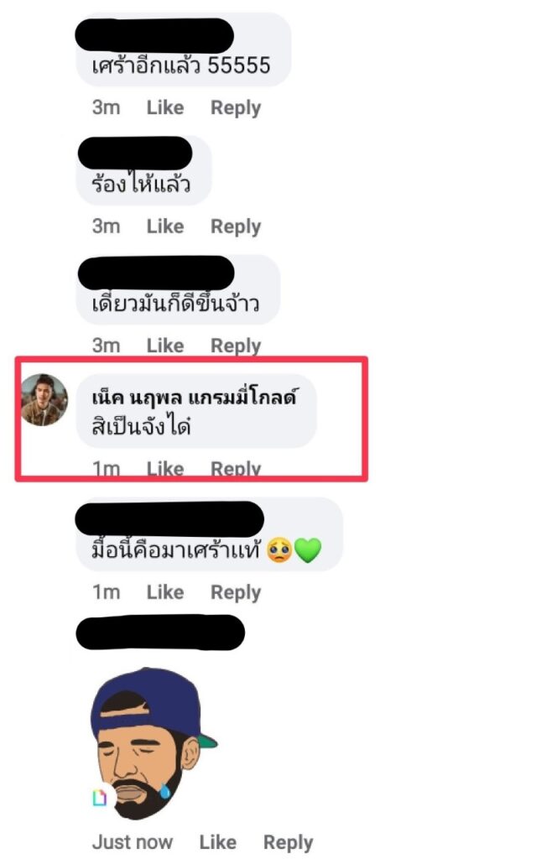
Task: Click the comment bubble reading "สิเป็นจังได๋"
Action: pyautogui.click(x=196, y=411)
